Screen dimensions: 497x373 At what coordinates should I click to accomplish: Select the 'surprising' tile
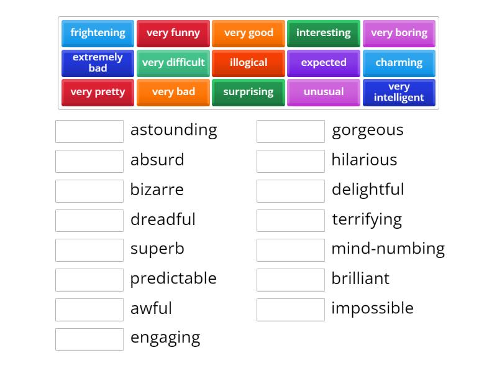click(248, 92)
